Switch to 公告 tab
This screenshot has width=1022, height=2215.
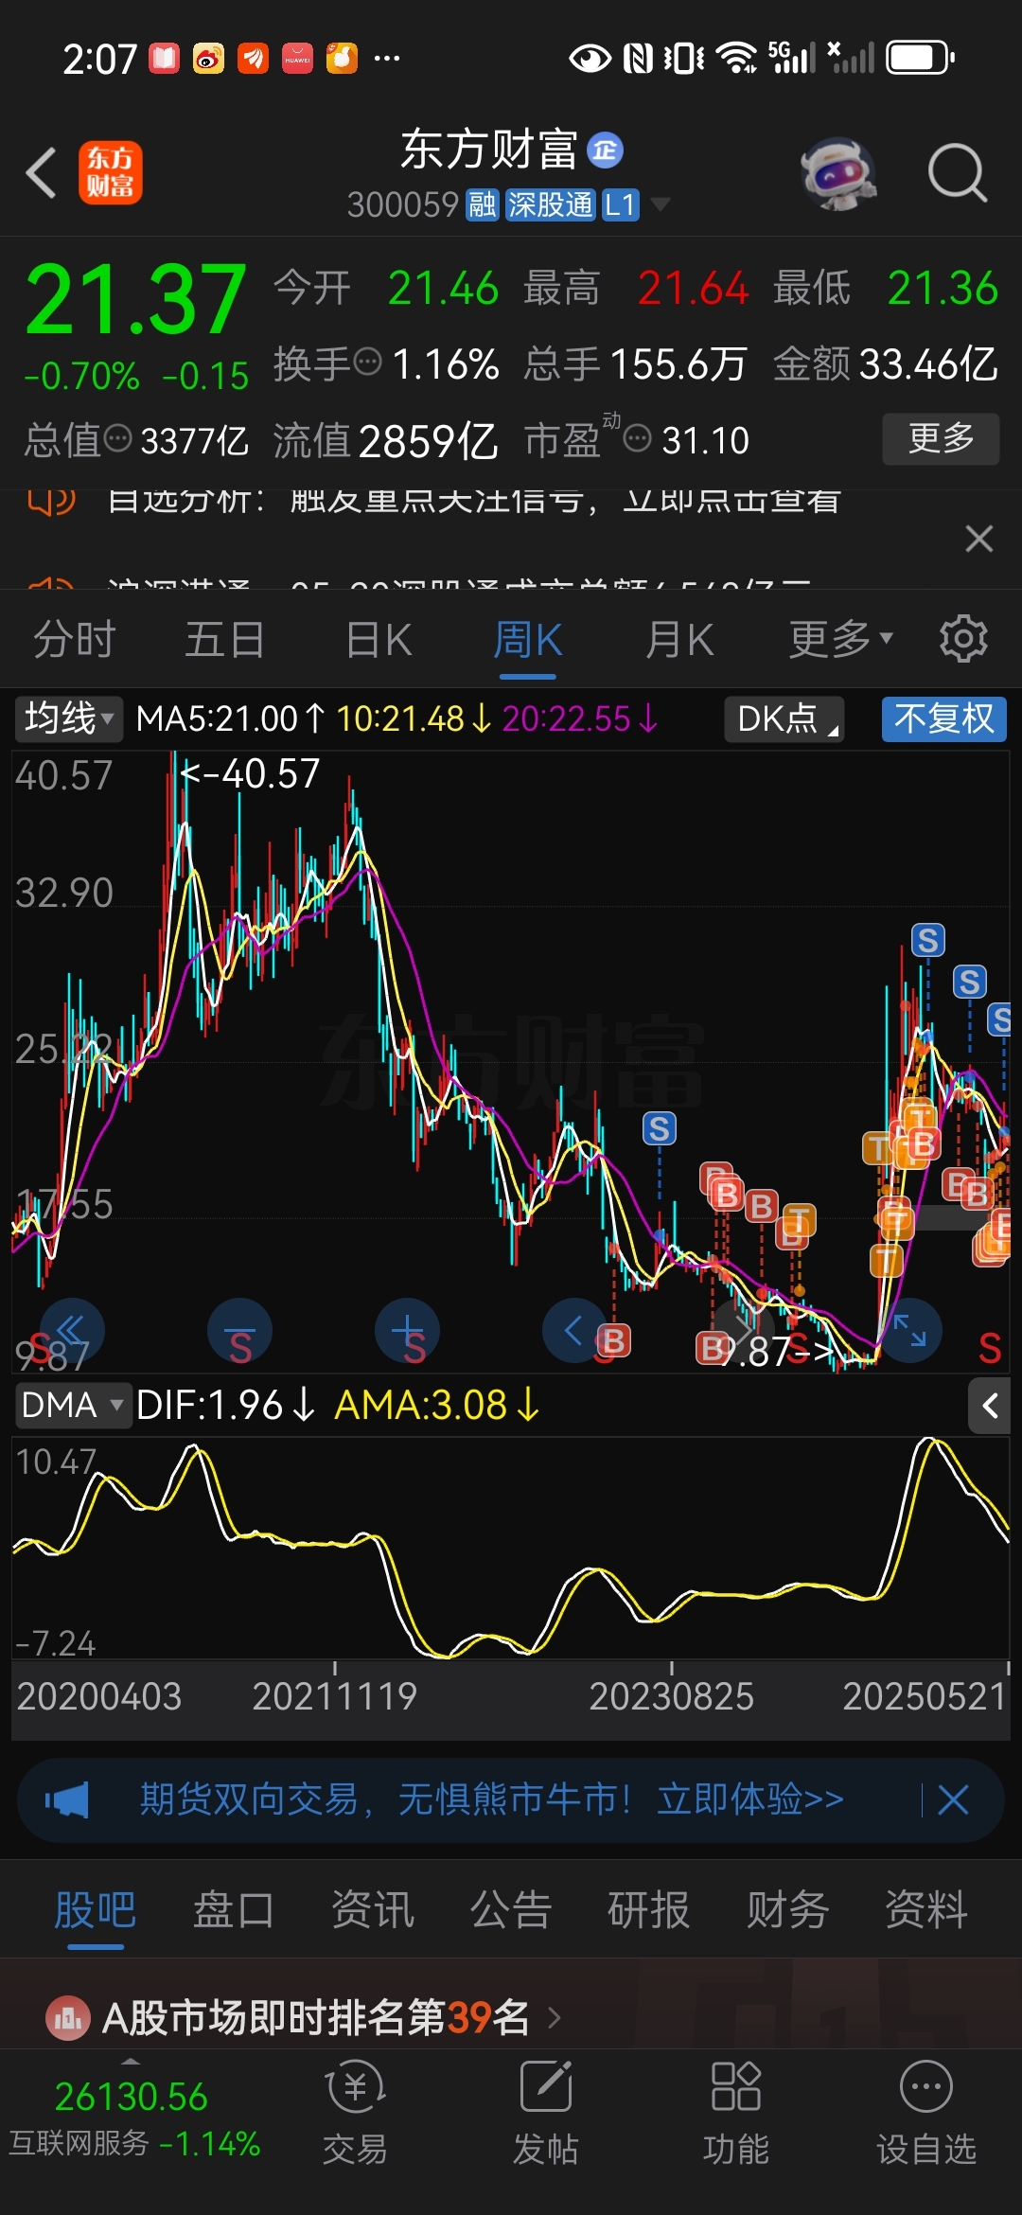[511, 1910]
